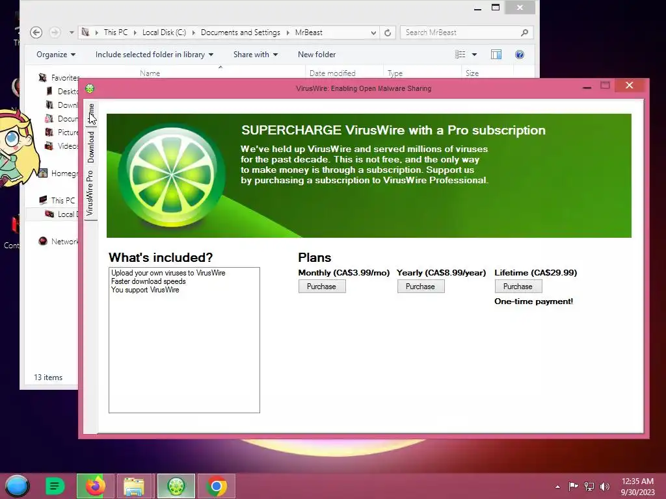Click 'Documents and Settings' breadcrumb
This screenshot has height=499, width=666.
coord(241,32)
